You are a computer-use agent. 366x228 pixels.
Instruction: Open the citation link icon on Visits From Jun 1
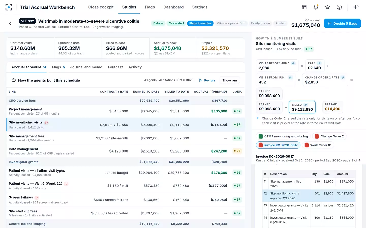[x=290, y=78]
